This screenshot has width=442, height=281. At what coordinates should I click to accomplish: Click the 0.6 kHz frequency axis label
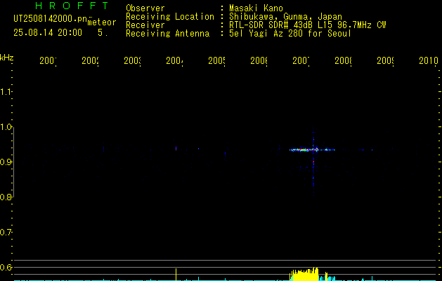tap(6, 267)
